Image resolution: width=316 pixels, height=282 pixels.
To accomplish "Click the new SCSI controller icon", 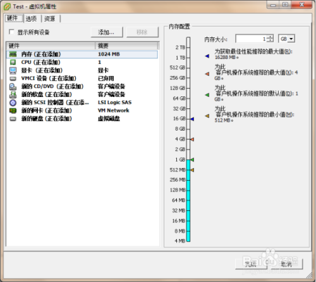I will [13, 103].
